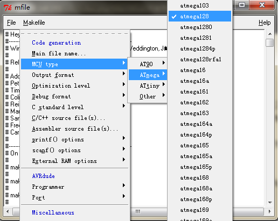Select atmega165a as MCU type
Image resolution: width=278 pixels, height=221 pixels.
[x=200, y=156]
